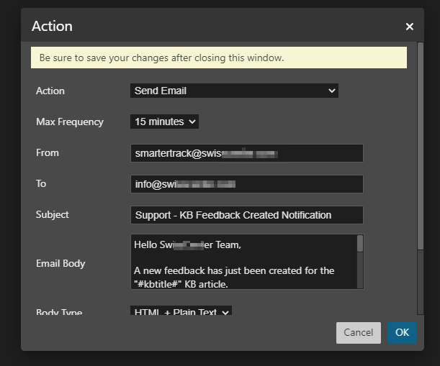Screen dimensions: 440x366
Task: Click the yellow save changes reminder banner
Action: point(218,58)
